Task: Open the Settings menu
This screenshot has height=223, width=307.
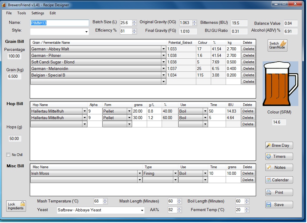Action: [x=38, y=13]
